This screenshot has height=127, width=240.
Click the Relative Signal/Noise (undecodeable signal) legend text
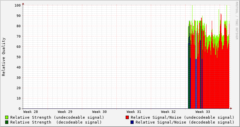click(182, 117)
